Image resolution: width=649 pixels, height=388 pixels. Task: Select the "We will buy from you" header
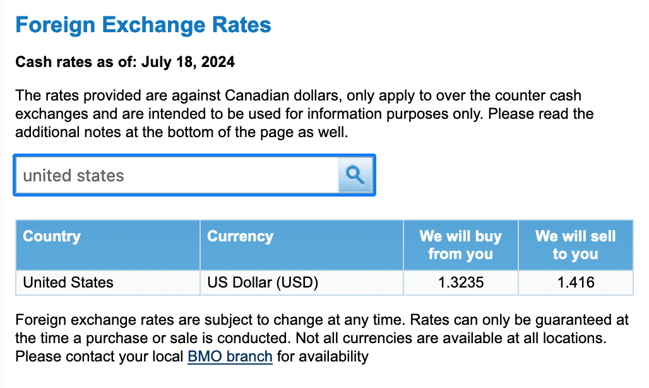tap(460, 245)
